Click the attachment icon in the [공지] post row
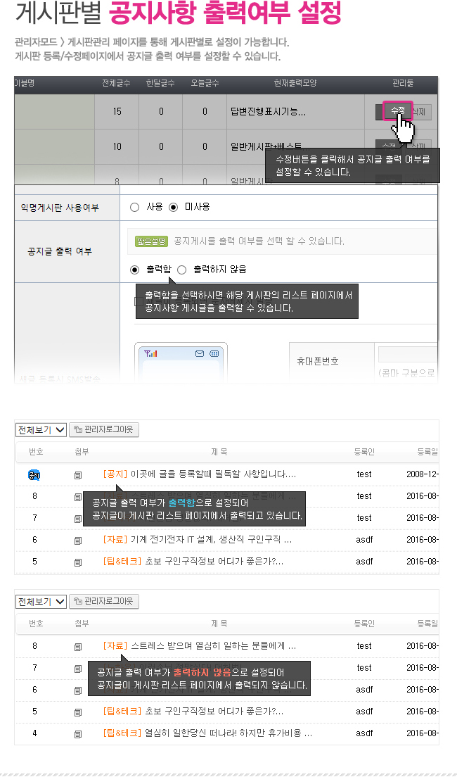Viewport: 457px width, 777px height. click(x=78, y=475)
